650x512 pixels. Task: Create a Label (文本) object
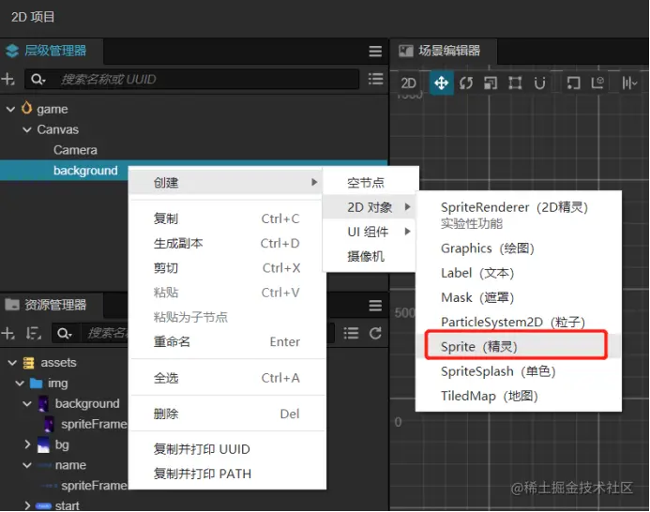(518, 273)
